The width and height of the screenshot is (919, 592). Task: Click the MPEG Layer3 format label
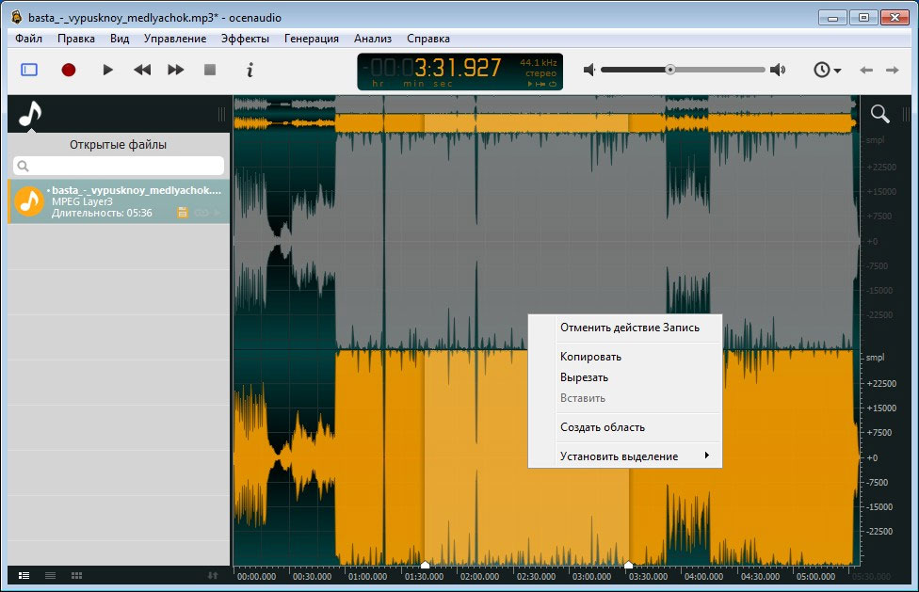(x=82, y=201)
